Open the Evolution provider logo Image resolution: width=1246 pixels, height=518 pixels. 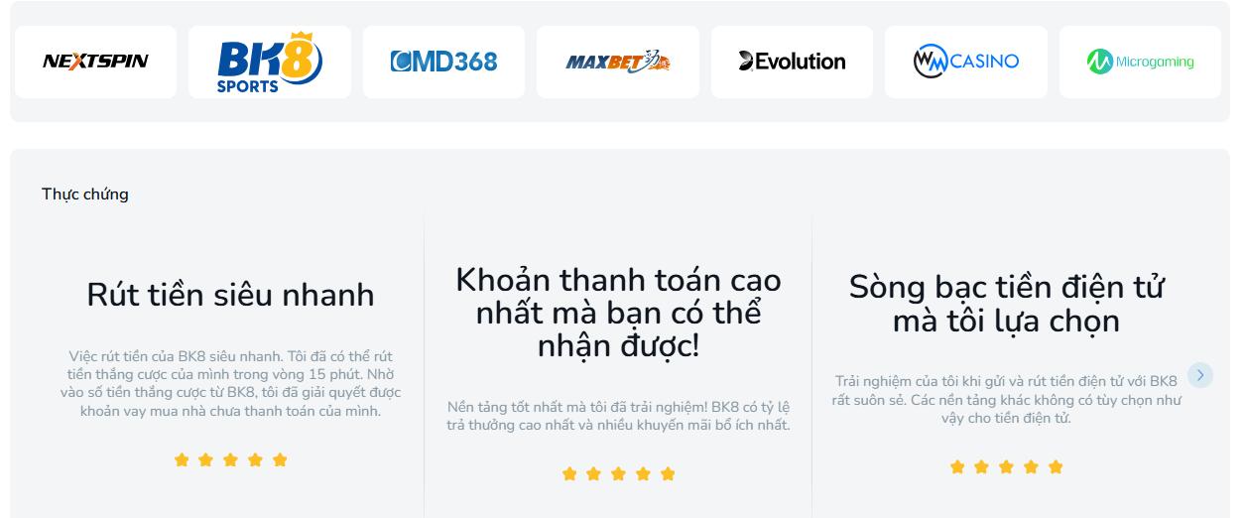coord(792,62)
